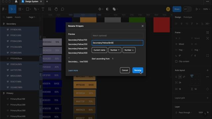Toggle Dev Mode switch

click(x=187, y=9)
